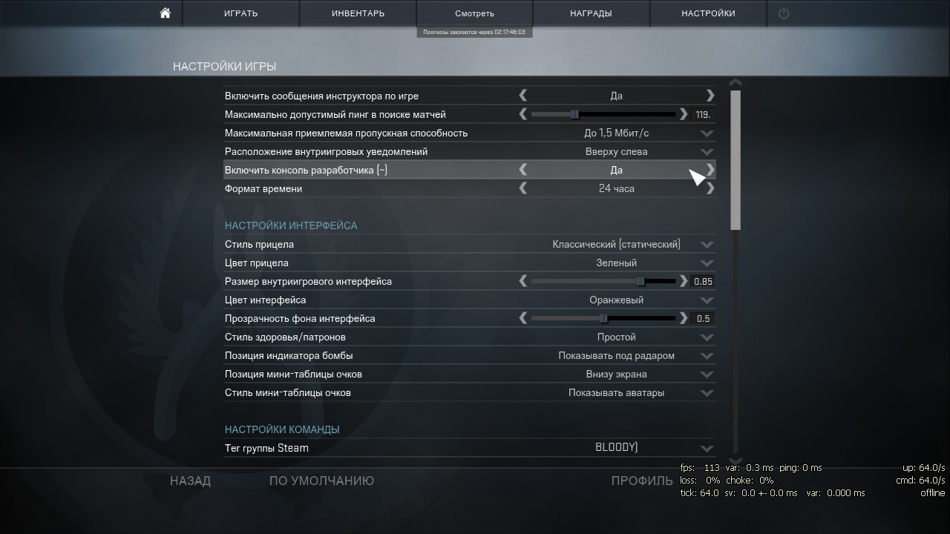
Task: Open the 'Стиль здоровья/патронов' dropdown
Action: point(707,337)
